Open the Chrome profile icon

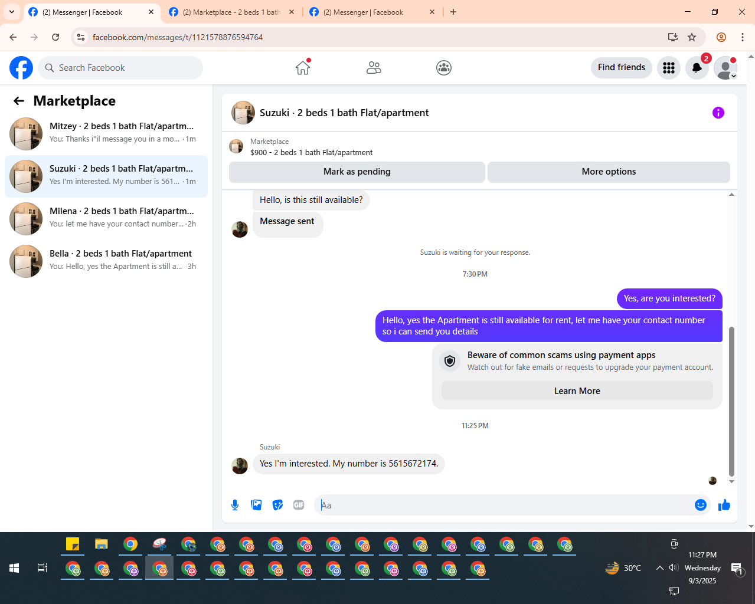pos(721,37)
